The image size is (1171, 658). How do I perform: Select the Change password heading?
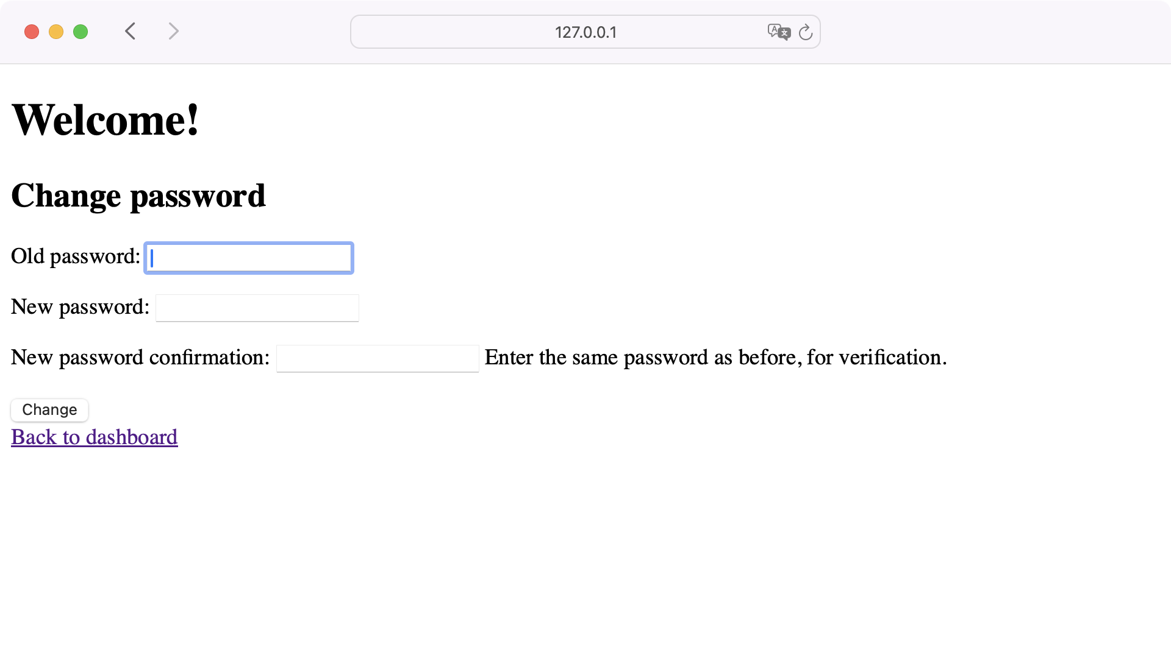click(138, 195)
